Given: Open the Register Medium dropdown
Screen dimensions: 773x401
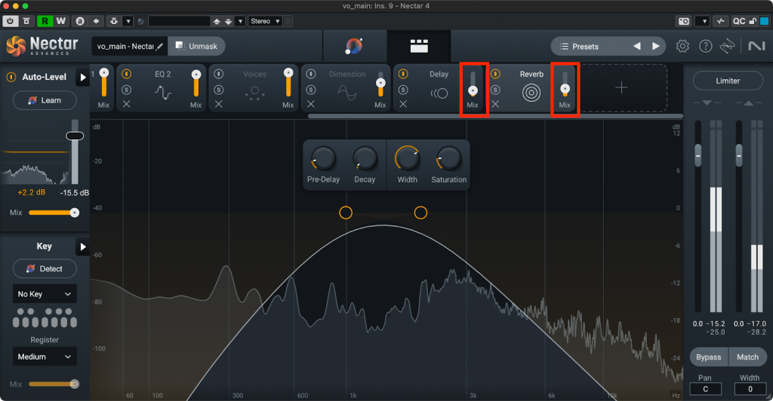Looking at the screenshot, I should [45, 357].
